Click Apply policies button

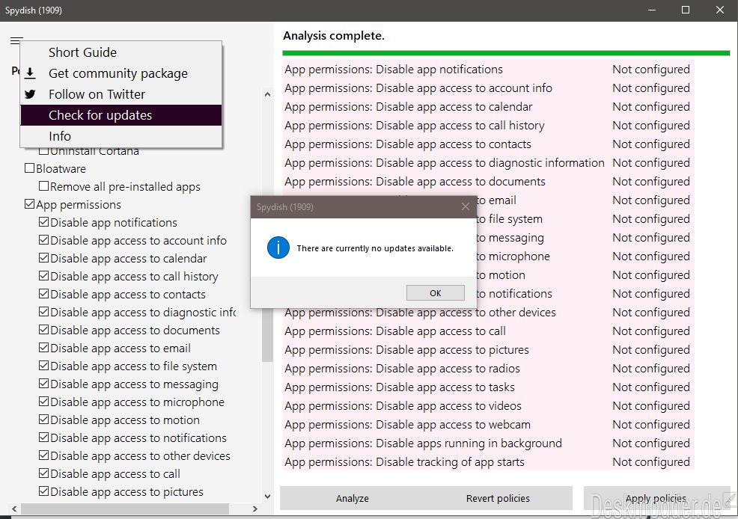(656, 498)
